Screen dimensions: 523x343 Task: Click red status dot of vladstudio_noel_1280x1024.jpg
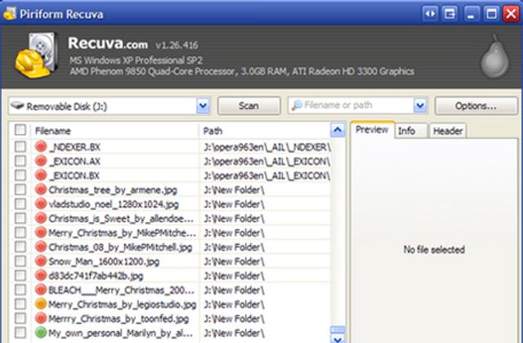41,204
